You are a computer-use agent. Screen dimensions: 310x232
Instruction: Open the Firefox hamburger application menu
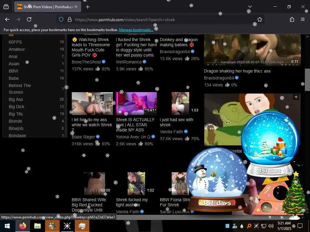303,19
